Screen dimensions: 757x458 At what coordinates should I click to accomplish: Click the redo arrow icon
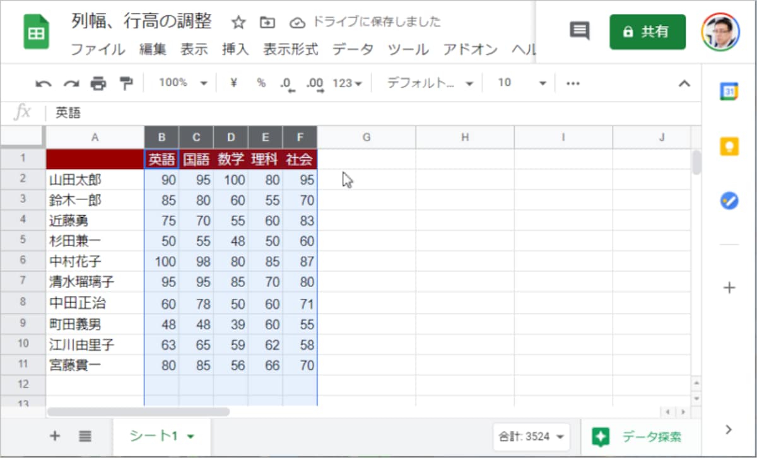[71, 83]
